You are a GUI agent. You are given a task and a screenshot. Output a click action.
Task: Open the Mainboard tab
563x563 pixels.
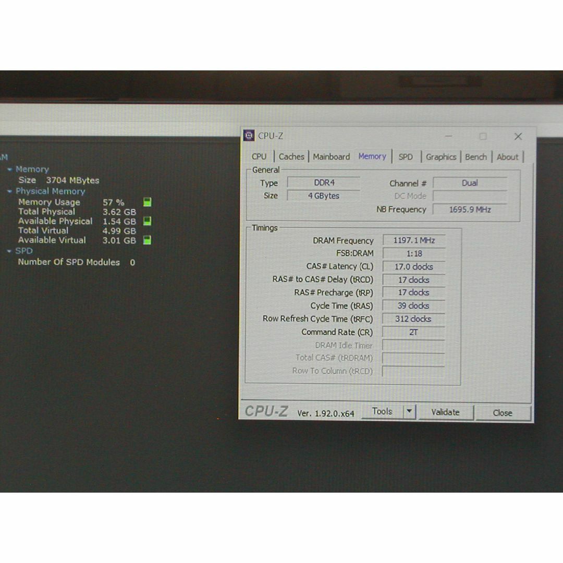tap(331, 156)
